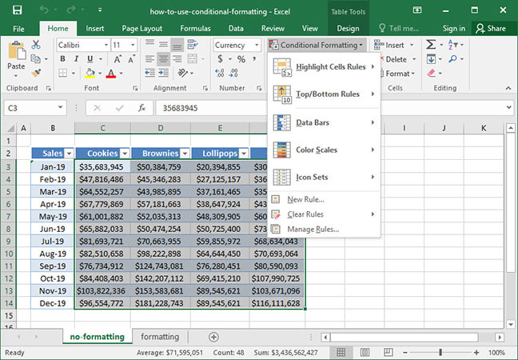This screenshot has height=360, width=518.
Task: Click the Insert Function fx icon
Action: point(142,108)
